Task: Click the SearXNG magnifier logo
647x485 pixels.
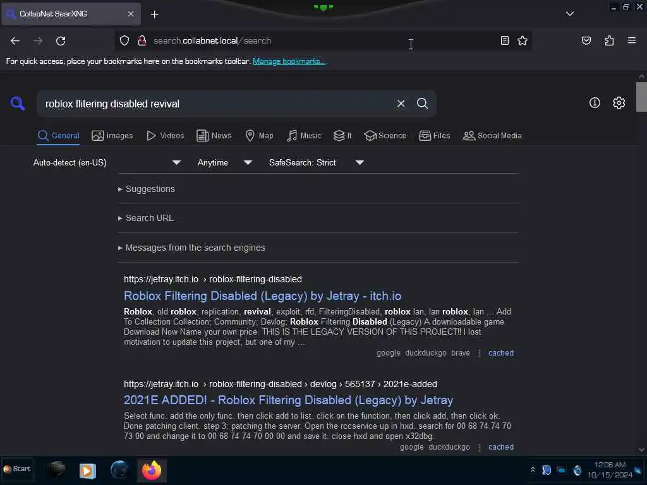Action: click(x=17, y=104)
